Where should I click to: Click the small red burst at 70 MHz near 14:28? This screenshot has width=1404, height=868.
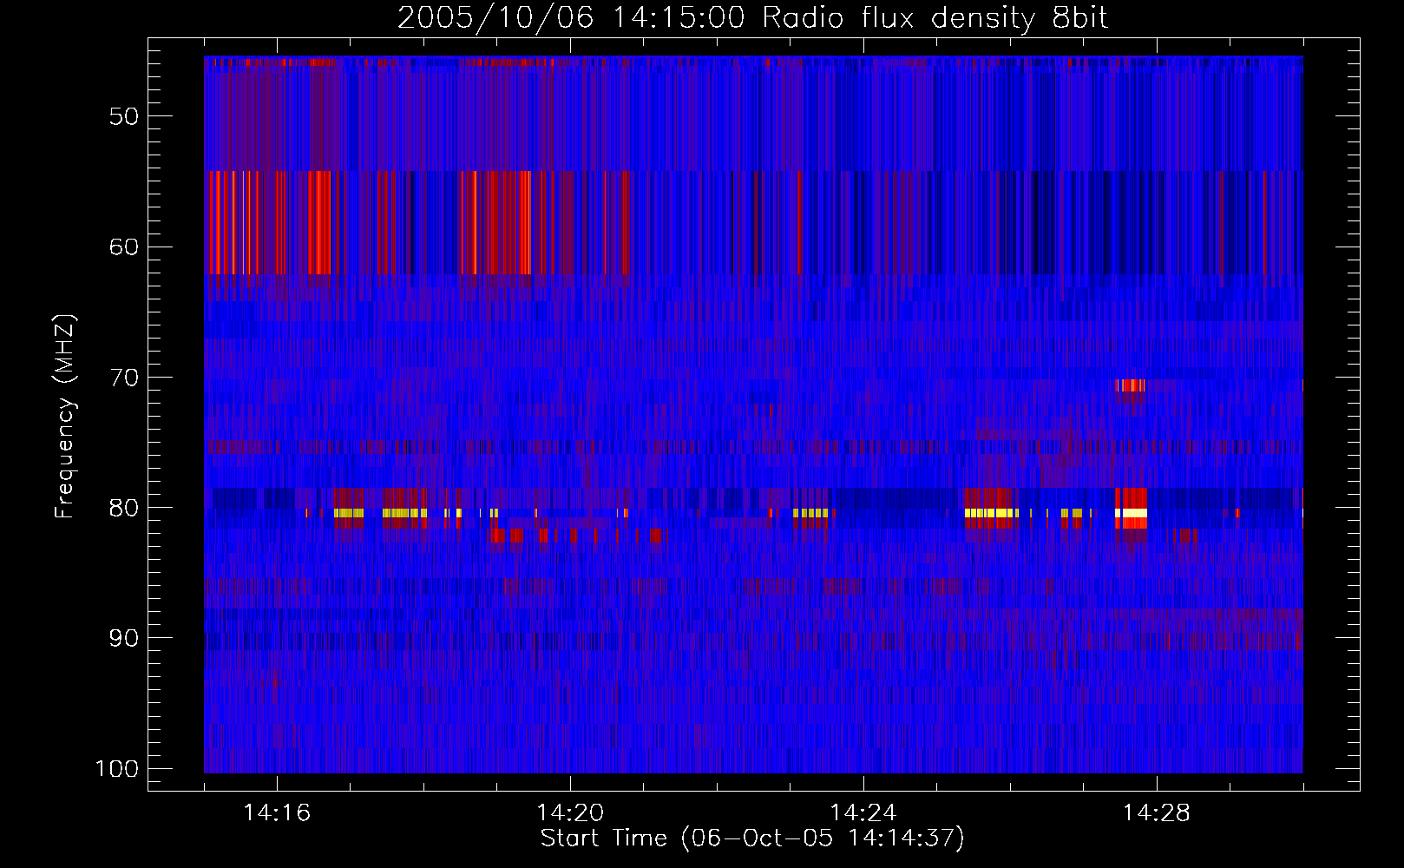(x=1131, y=385)
